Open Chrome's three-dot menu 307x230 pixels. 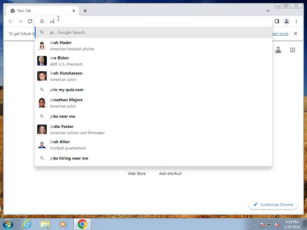point(296,21)
